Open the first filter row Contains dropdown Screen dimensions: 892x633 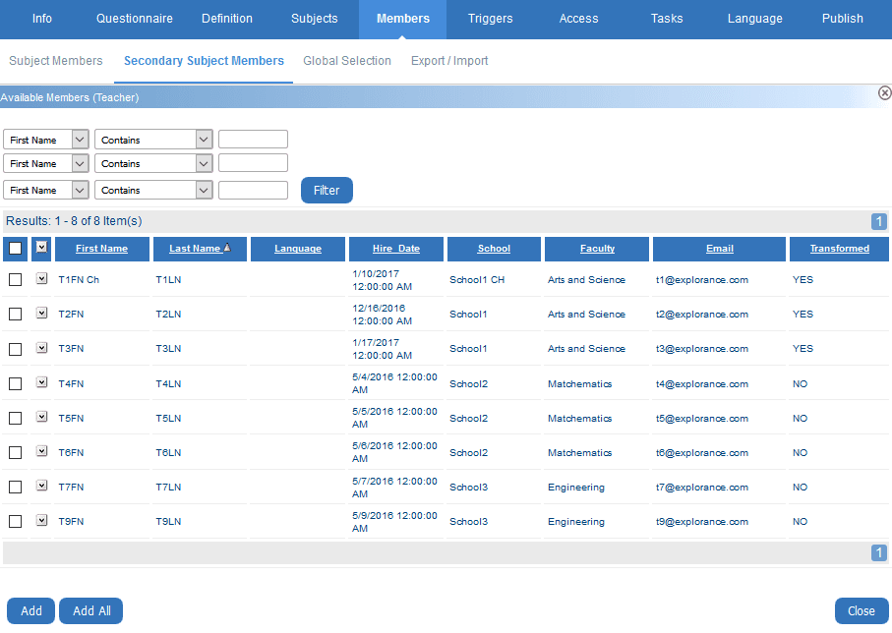pos(153,140)
